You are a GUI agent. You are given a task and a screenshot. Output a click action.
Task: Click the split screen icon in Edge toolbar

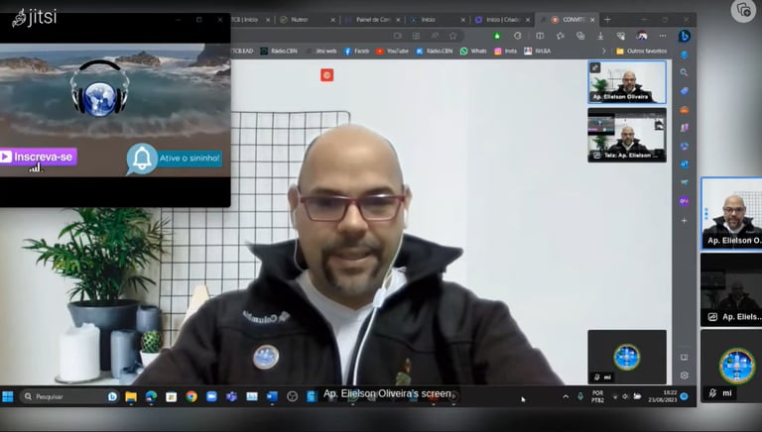tap(540, 36)
